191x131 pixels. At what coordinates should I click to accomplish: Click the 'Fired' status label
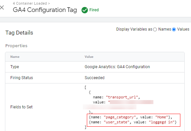pos(94,10)
